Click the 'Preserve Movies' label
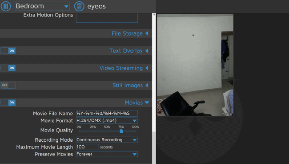This screenshot has height=164, width=289. 54,154
